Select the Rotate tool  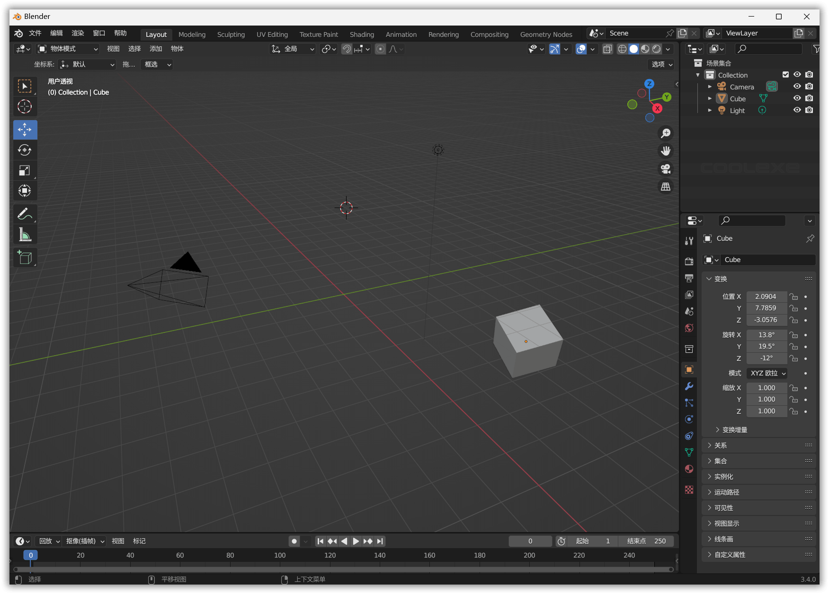[x=25, y=150]
